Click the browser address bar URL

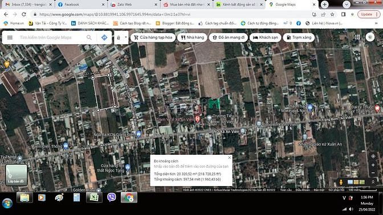pos(115,14)
